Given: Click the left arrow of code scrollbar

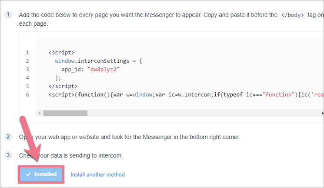Looking at the screenshot, I should pos(40,113).
